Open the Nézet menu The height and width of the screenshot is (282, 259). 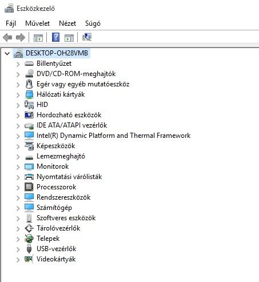(67, 23)
